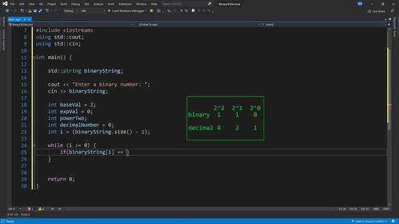Open the Diagnostic Tools side tab
Viewport: 399px width, 224px height.
click(395, 27)
